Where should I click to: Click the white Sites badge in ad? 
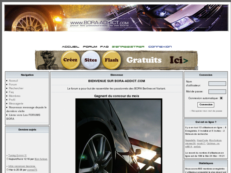click(91, 60)
